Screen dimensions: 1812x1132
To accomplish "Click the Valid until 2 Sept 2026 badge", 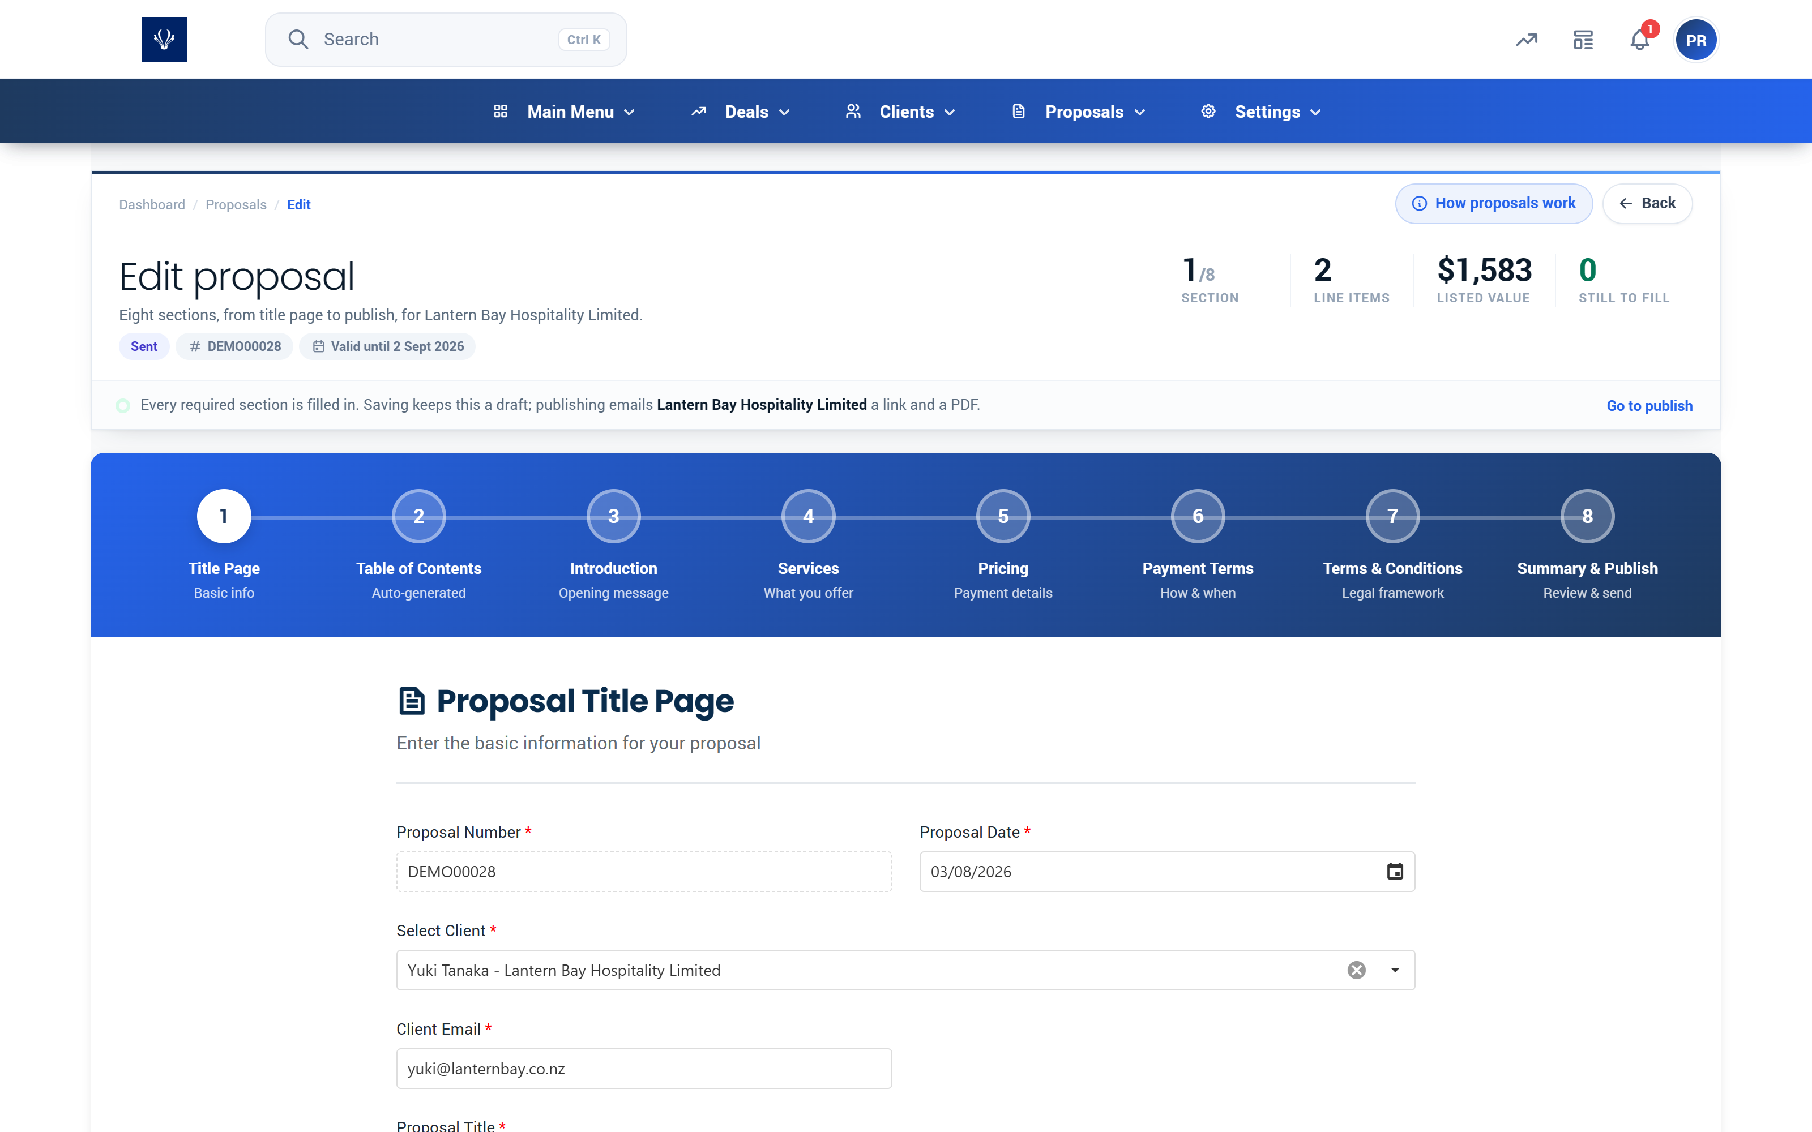I will pos(387,346).
